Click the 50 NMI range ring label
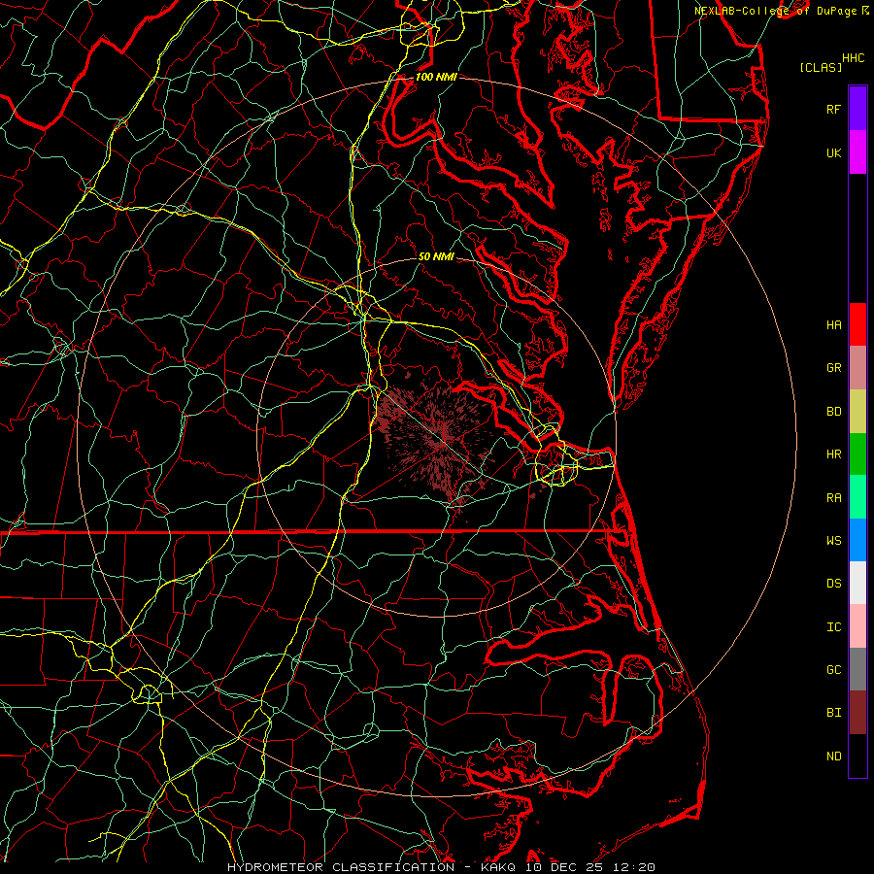Viewport: 874px width, 874px height. (436, 256)
